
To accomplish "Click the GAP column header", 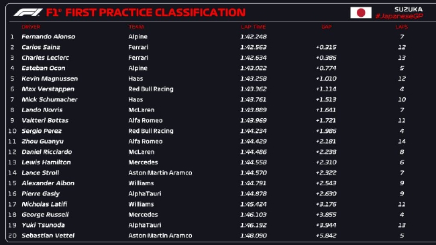I will click(327, 27).
